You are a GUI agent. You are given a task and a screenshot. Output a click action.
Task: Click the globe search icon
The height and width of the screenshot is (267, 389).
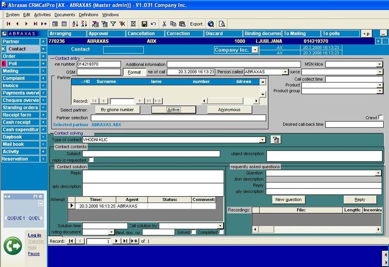point(211,24)
